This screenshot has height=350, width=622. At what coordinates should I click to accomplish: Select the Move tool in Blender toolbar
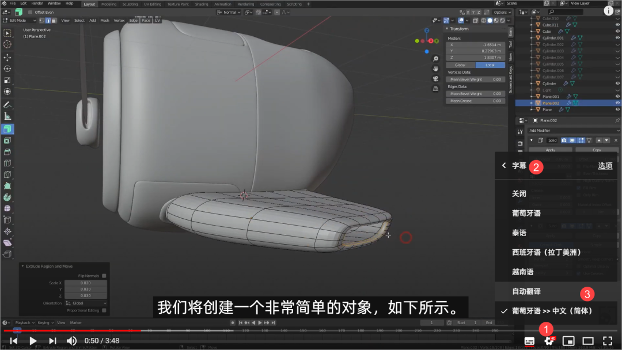coord(7,58)
